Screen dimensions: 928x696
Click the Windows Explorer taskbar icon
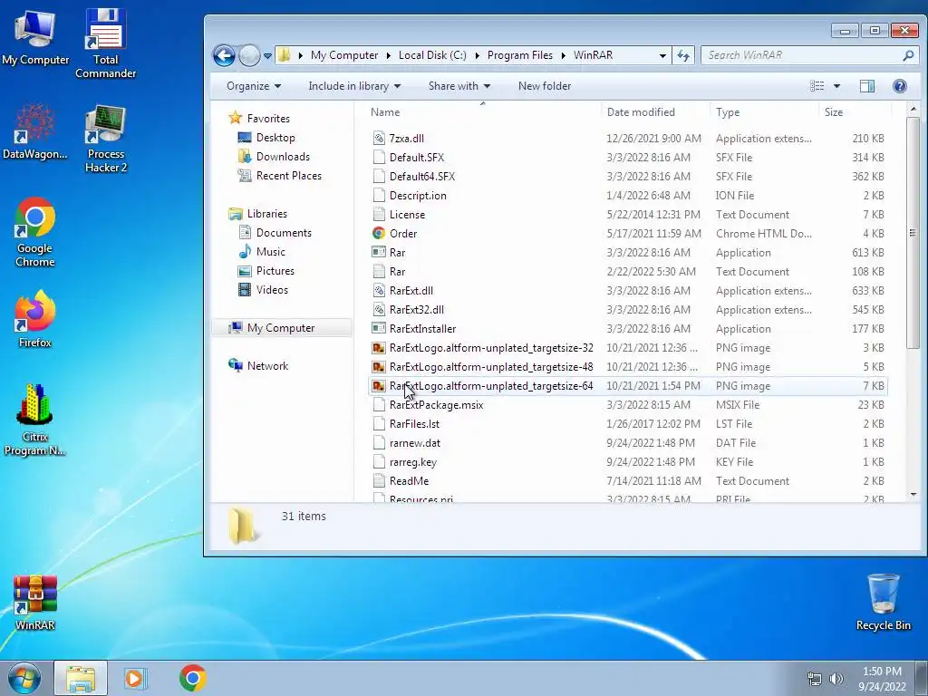click(x=81, y=678)
